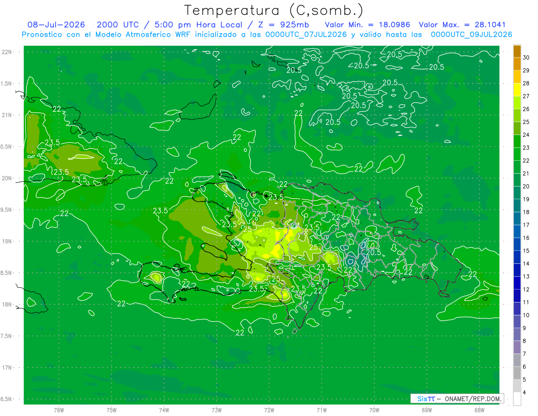
Task: Click the "76W" longitude axis label
Action: click(59, 410)
